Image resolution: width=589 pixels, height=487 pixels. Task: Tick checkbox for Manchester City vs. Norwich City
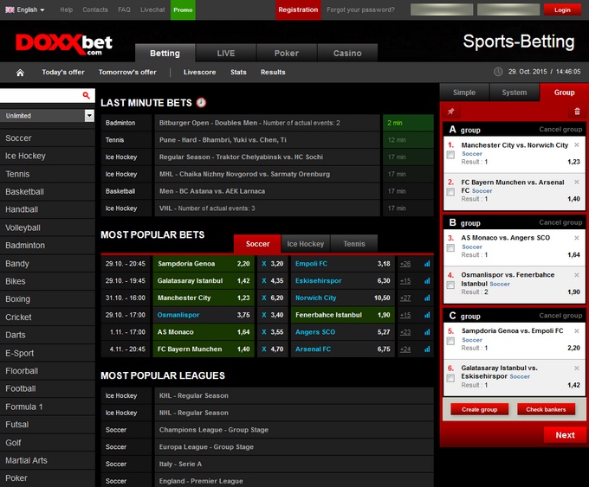450,155
